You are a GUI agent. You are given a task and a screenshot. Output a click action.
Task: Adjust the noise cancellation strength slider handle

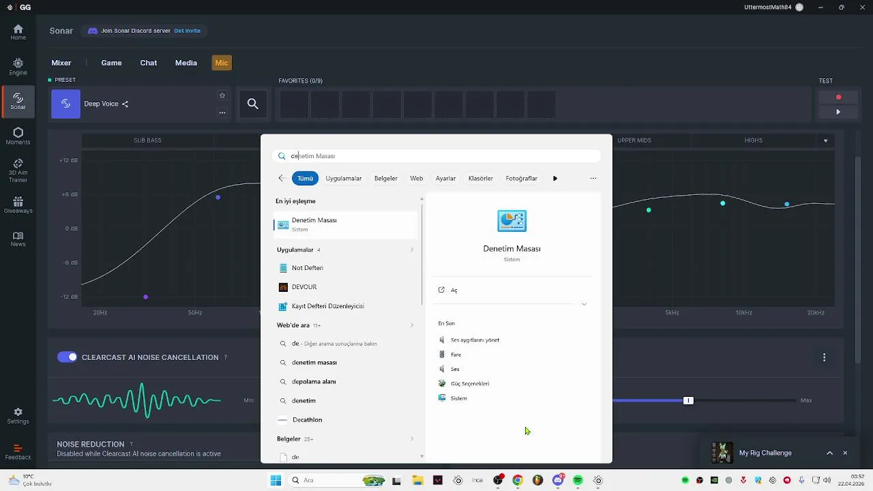[688, 400]
